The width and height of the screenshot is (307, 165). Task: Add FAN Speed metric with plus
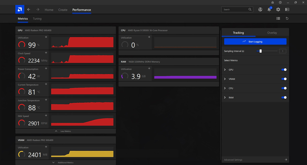coord(46,115)
